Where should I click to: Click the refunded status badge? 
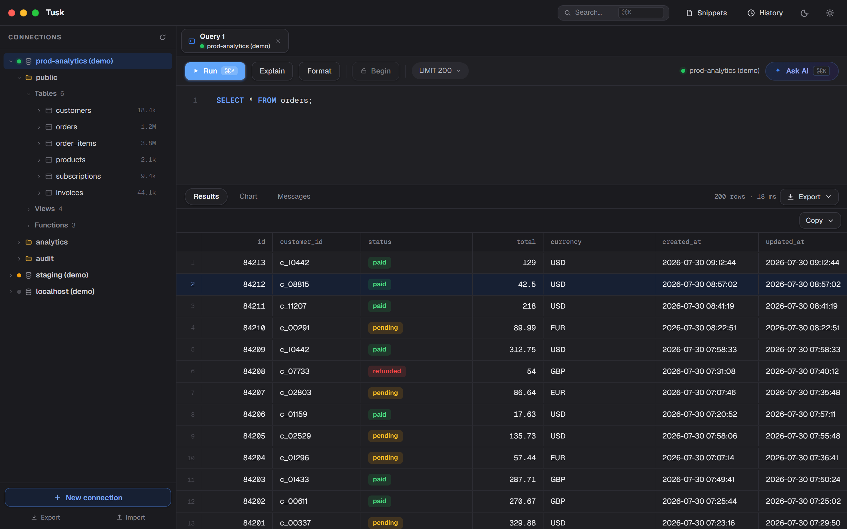coord(387,371)
